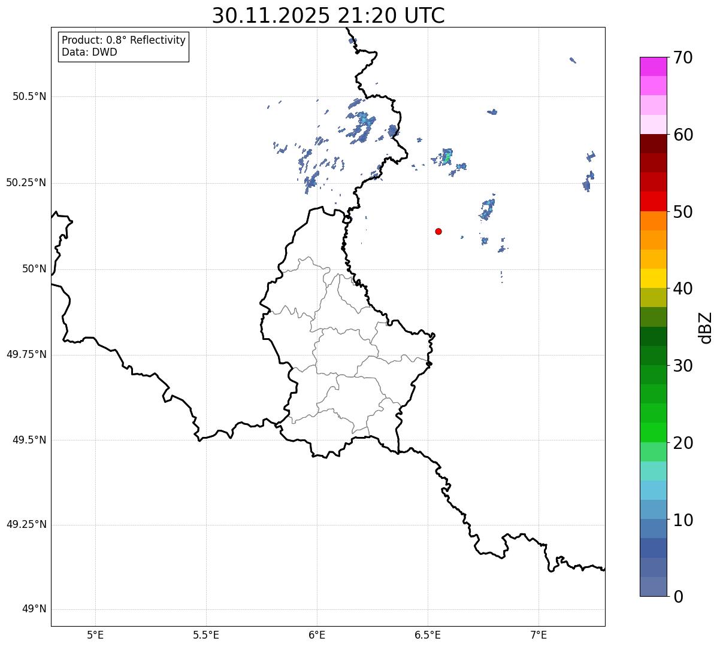The width and height of the screenshot is (720, 647).
Task: Click the 50°N latitude label
Action: [34, 269]
